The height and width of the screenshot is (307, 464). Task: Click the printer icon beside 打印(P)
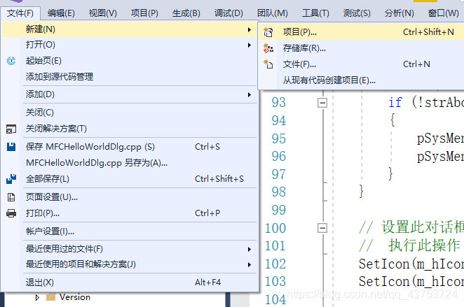point(11,213)
